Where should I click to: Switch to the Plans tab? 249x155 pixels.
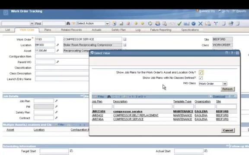(48, 30)
